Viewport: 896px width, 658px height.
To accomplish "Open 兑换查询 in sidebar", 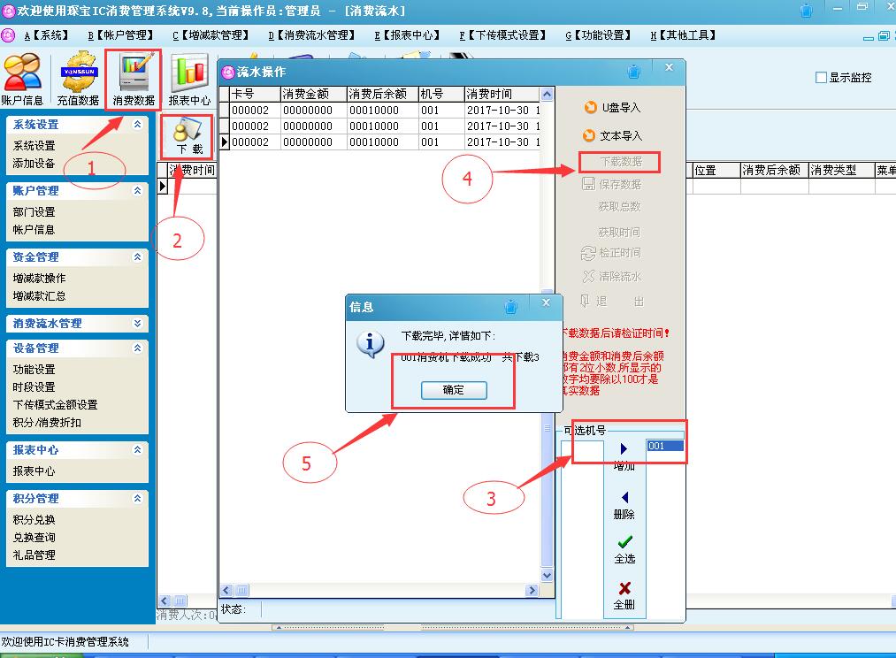I will point(34,538).
